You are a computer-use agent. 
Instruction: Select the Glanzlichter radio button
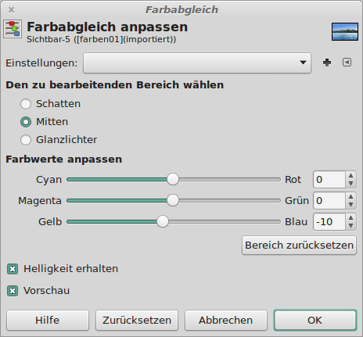click(x=26, y=140)
